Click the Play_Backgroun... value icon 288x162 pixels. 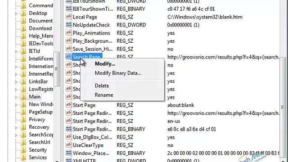point(68,41)
